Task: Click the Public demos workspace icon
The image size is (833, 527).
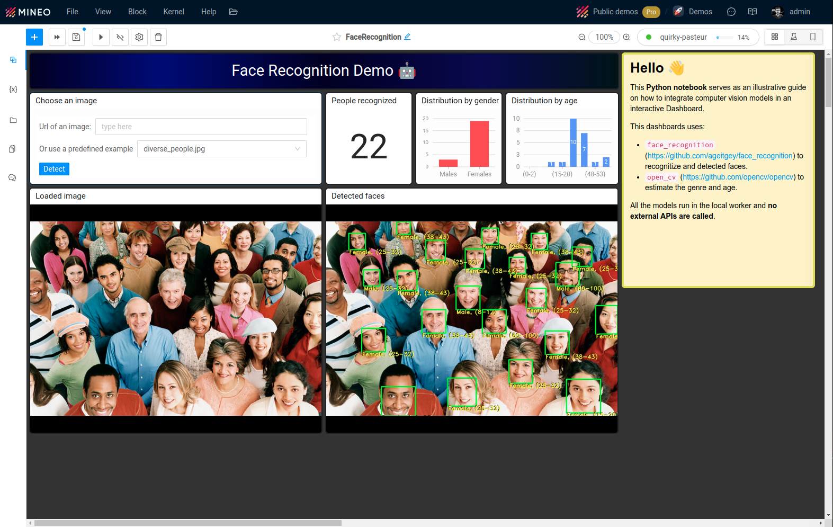Action: click(583, 12)
